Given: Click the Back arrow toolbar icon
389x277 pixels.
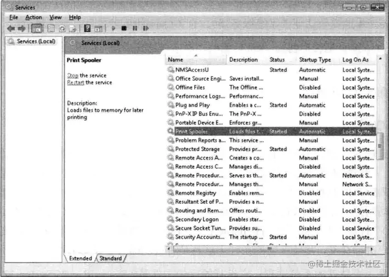Looking at the screenshot, I should (x=11, y=28).
